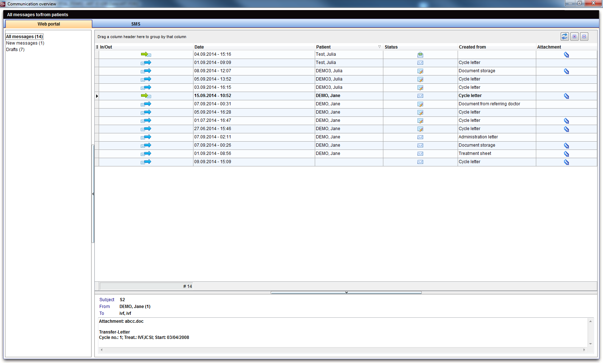This screenshot has width=603, height=363.
Task: Switch to the SMS tab
Action: [x=136, y=24]
